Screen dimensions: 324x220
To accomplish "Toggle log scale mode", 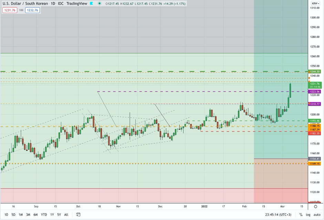I will click(308, 214).
